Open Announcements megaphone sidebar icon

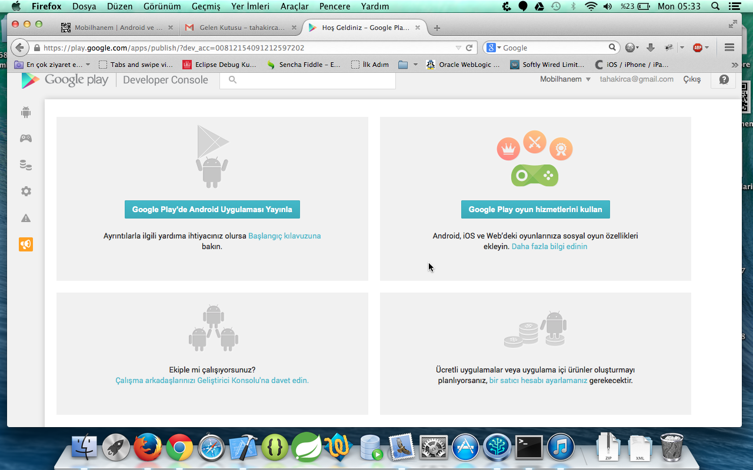coord(26,244)
